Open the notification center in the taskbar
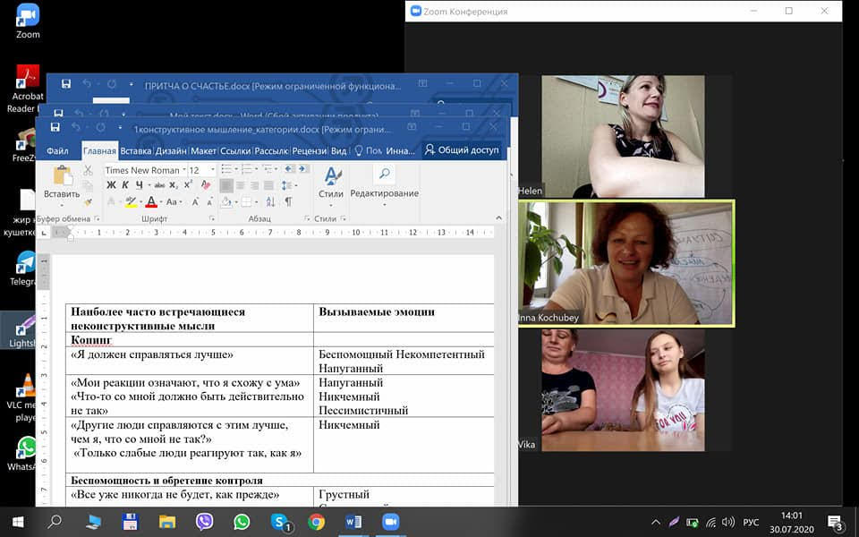 [x=834, y=522]
